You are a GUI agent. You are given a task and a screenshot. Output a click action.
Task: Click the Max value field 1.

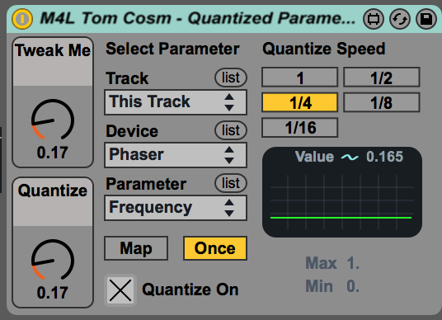(353, 263)
